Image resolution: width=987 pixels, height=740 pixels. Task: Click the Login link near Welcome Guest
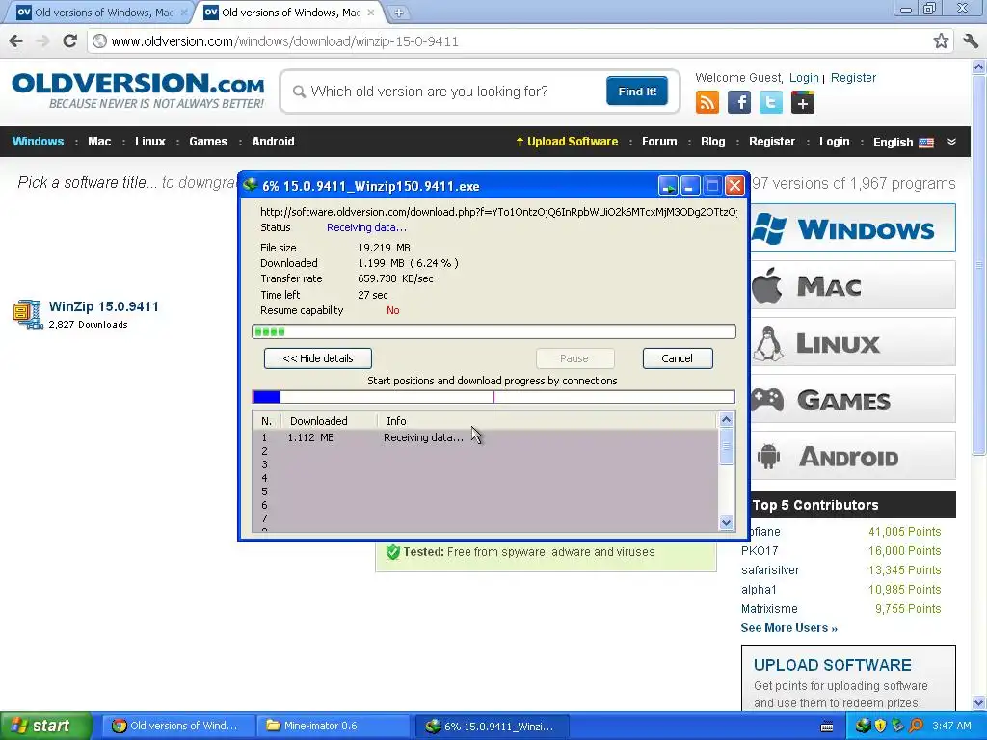tap(804, 77)
